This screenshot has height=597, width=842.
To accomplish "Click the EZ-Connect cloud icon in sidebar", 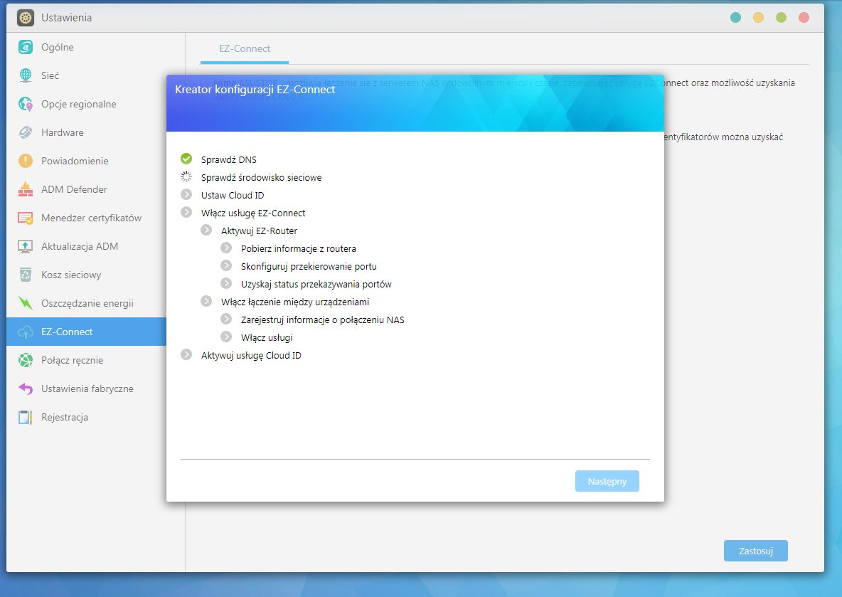I will [25, 332].
